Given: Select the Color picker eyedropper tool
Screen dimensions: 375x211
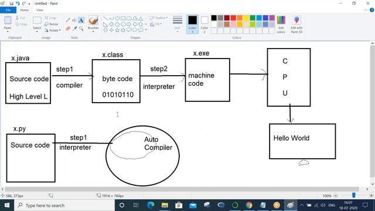Looking at the screenshot, I should (74, 29).
